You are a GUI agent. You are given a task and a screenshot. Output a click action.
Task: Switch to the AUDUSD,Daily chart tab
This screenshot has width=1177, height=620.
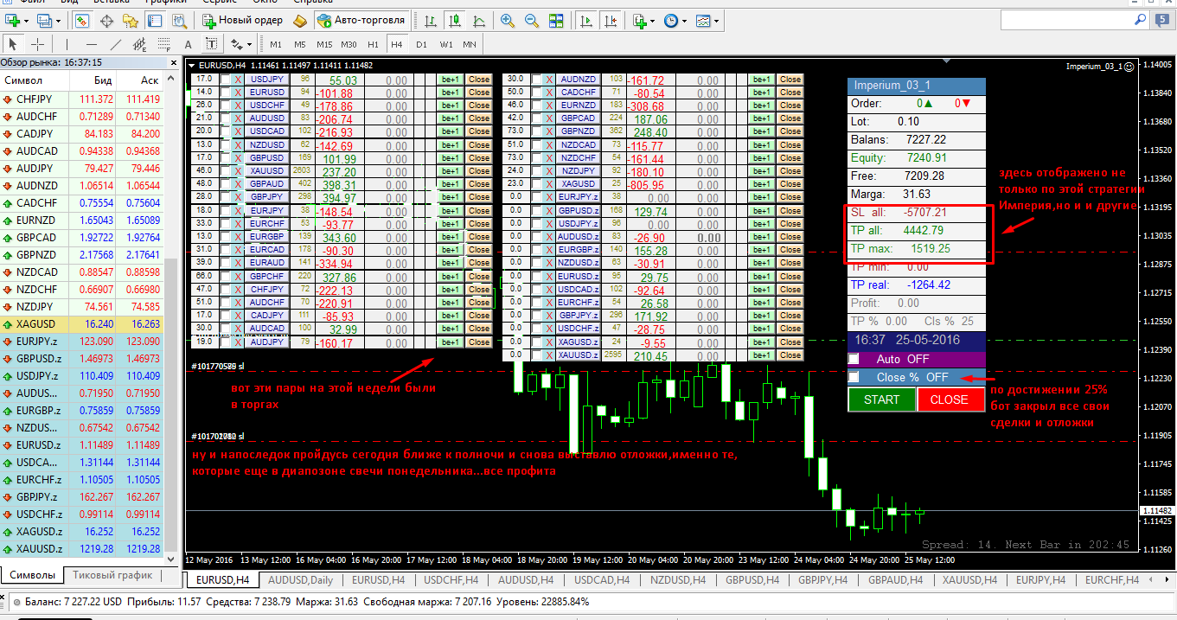301,579
